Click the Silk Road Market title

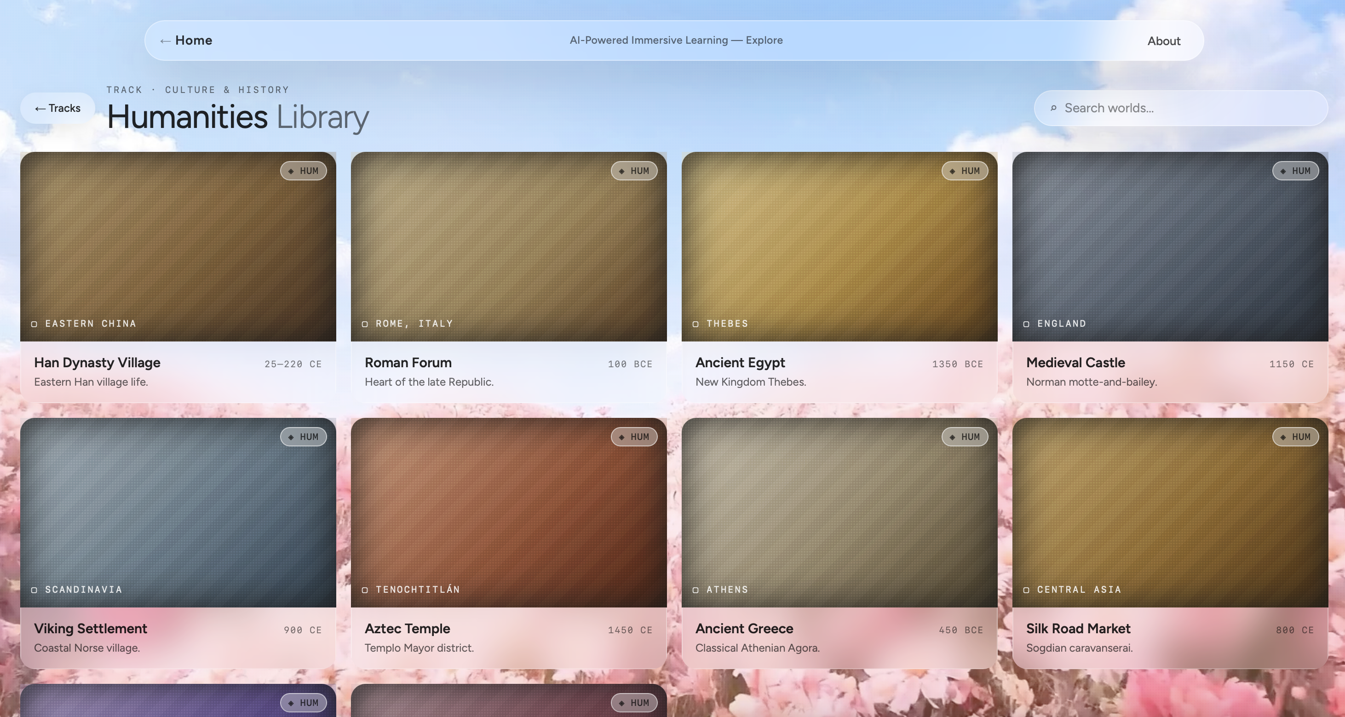pos(1078,628)
